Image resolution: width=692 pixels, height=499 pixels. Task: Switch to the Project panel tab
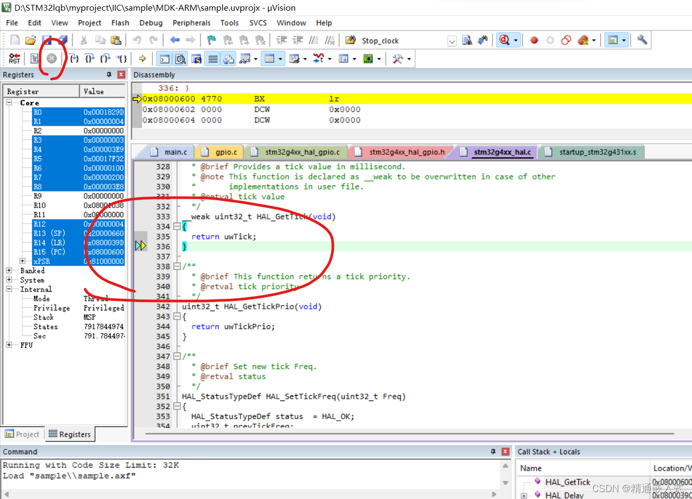[x=22, y=434]
